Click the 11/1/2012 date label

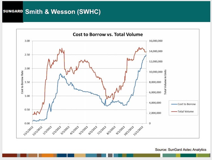click(x=28, y=131)
